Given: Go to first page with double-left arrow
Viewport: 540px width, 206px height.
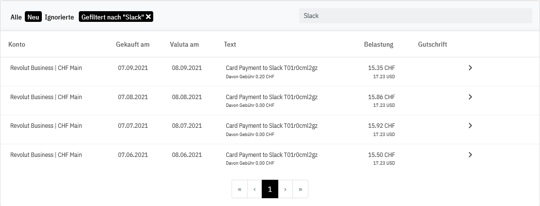Looking at the screenshot, I should (x=239, y=189).
